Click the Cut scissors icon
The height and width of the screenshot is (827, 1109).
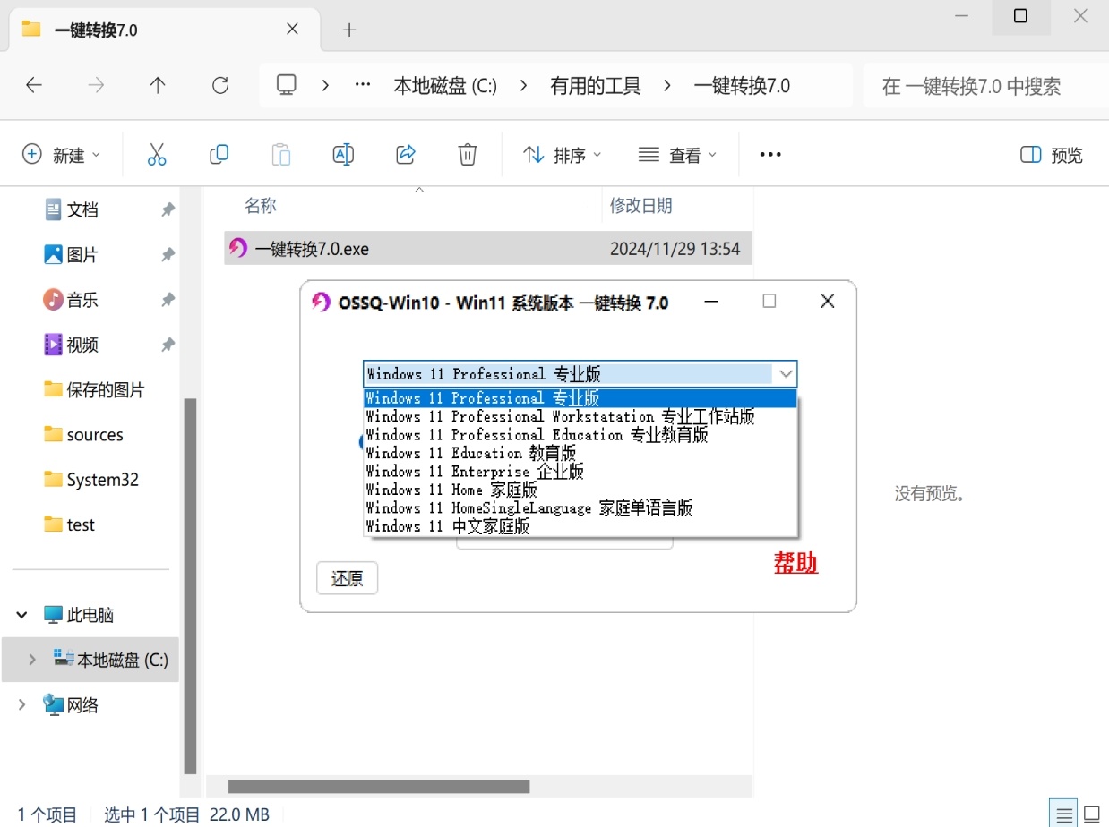[157, 155]
